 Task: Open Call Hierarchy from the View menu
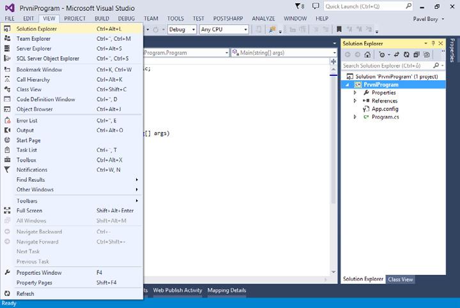tap(72, 79)
